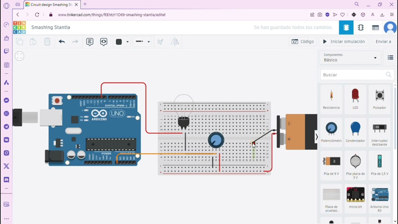Viewport: 398px width, 224px height.
Task: Open Instagram in browser sidebar
Action: pyautogui.click(x=6, y=153)
